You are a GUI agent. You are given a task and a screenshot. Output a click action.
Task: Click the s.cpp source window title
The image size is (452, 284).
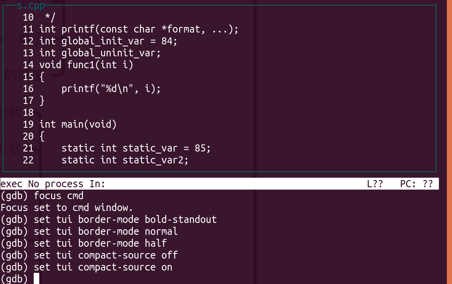31,6
